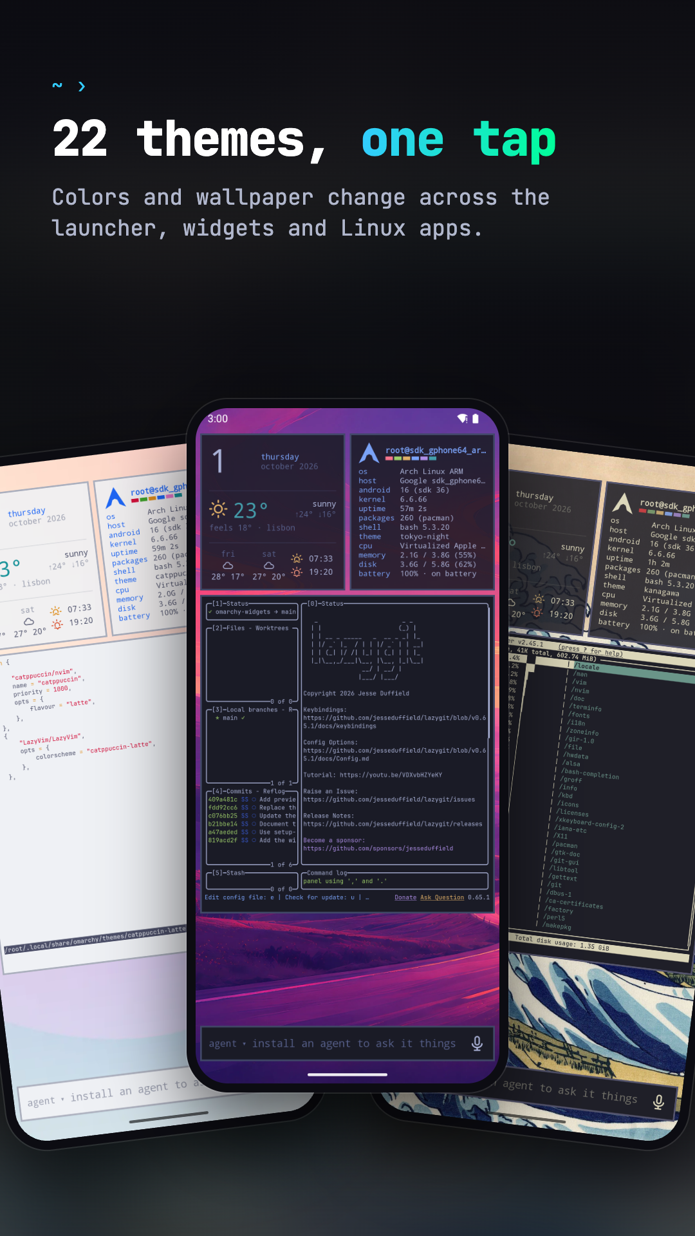This screenshot has width=695, height=1236.
Task: Open the youtu.be tutorial link
Action: pos(391,775)
